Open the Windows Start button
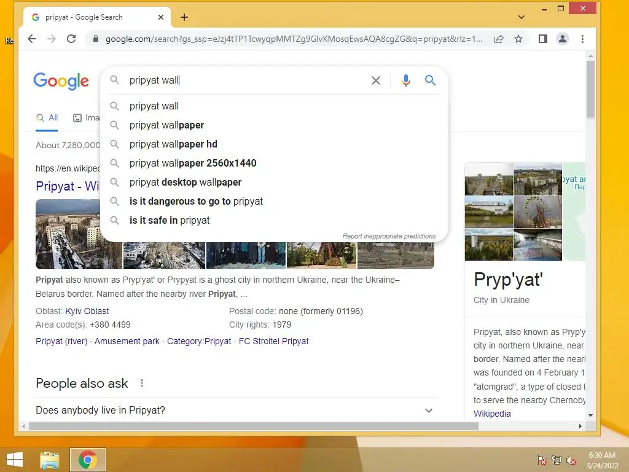Screen dimensions: 629x472 click(x=15, y=460)
